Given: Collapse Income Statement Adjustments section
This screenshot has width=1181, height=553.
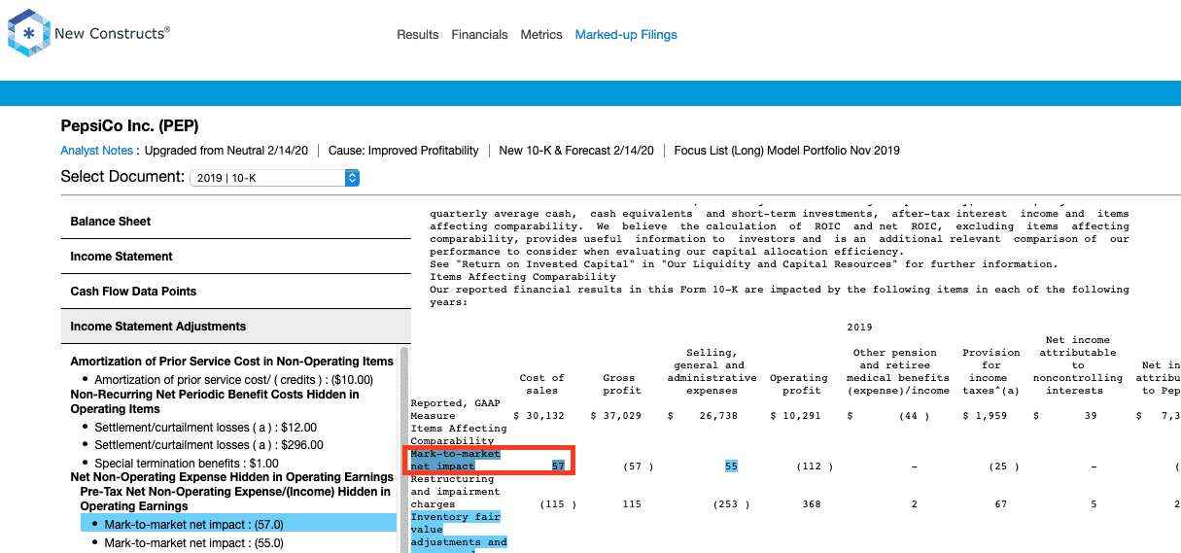Looking at the screenshot, I should click(235, 327).
